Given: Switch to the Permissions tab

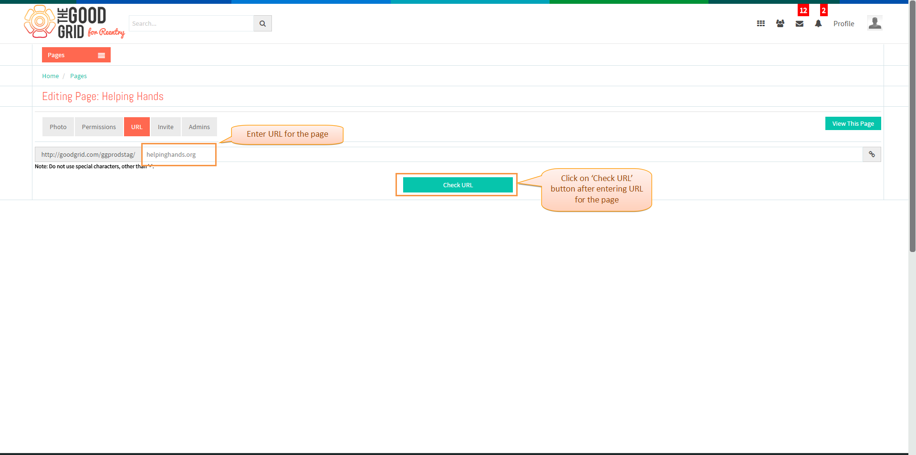Looking at the screenshot, I should coord(99,127).
